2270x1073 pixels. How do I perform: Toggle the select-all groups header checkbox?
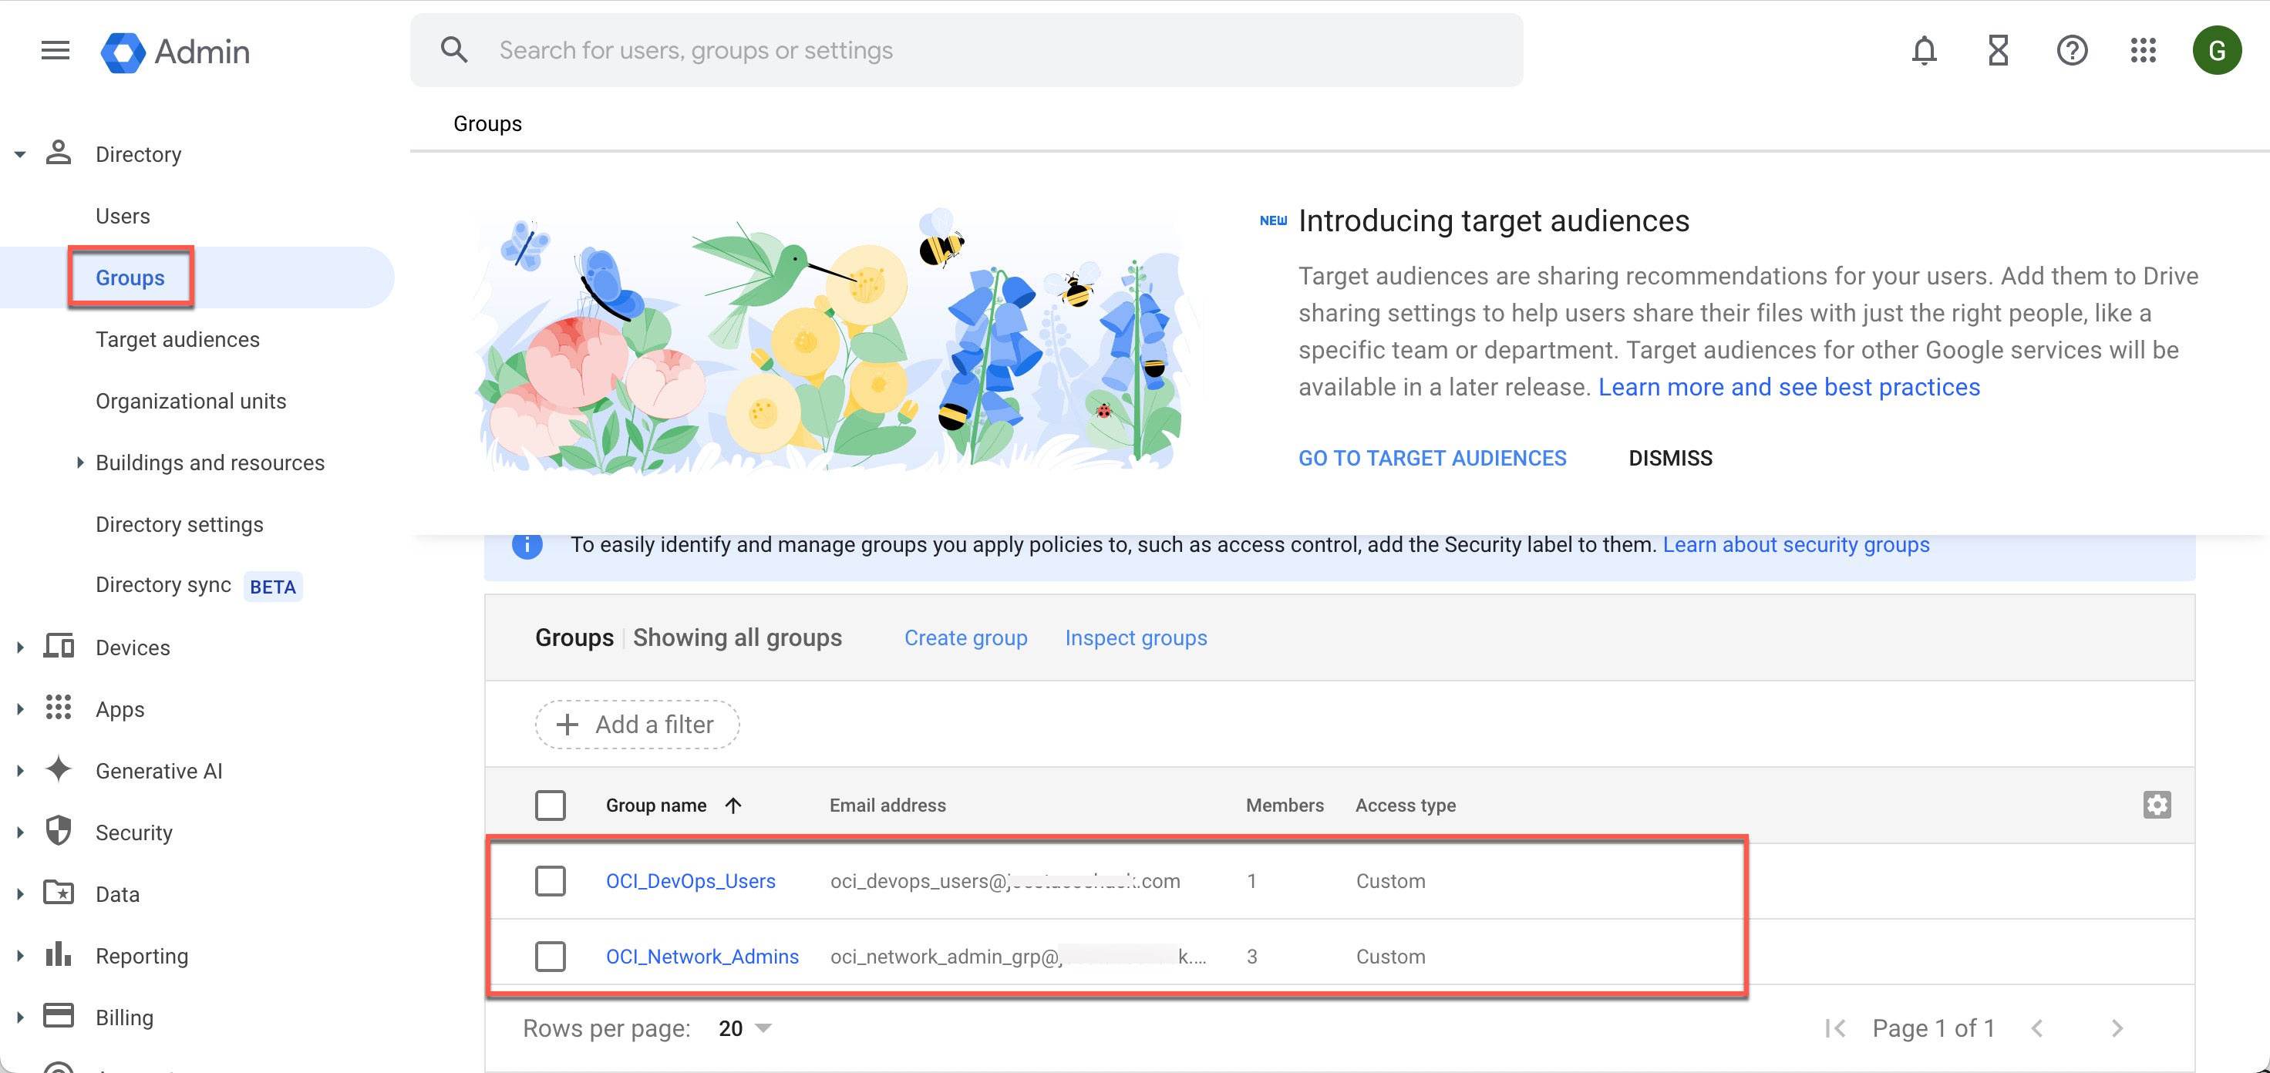(550, 804)
